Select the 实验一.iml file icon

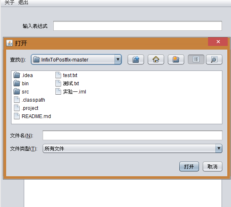tap(58, 91)
